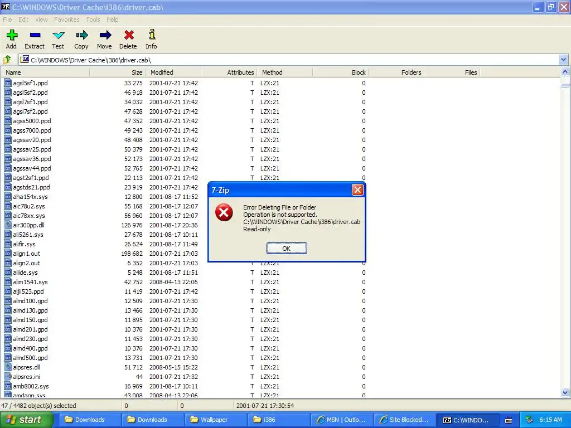571x428 pixels.
Task: Sort by the Block column header
Action: (341, 72)
